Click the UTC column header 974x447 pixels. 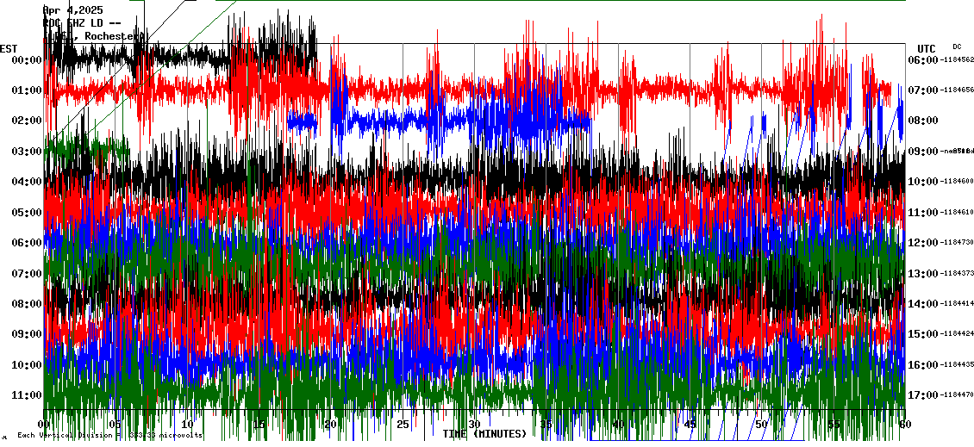pos(927,48)
